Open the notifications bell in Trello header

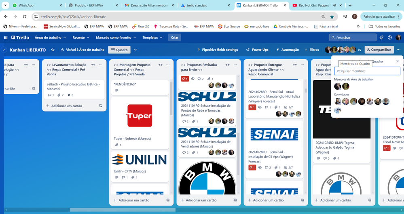pos(382,37)
